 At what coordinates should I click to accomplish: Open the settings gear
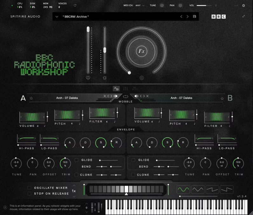[x=243, y=5]
